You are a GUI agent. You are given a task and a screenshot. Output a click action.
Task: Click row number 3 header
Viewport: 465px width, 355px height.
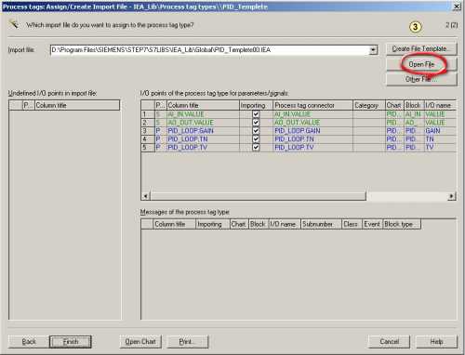tap(148, 131)
